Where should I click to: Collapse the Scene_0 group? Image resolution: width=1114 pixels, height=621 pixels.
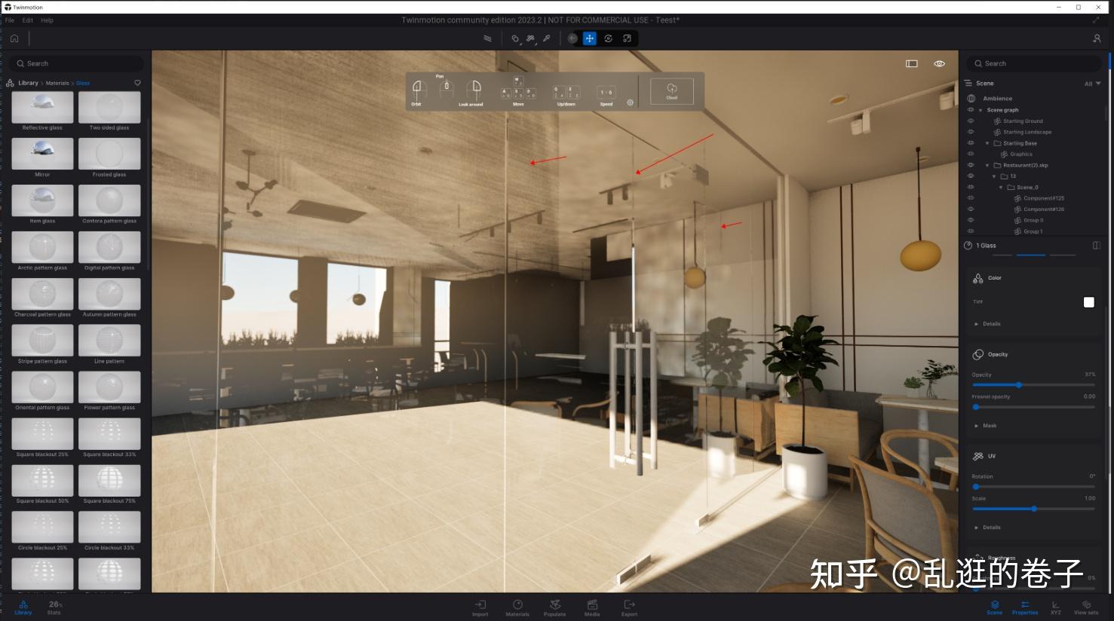[1001, 187]
